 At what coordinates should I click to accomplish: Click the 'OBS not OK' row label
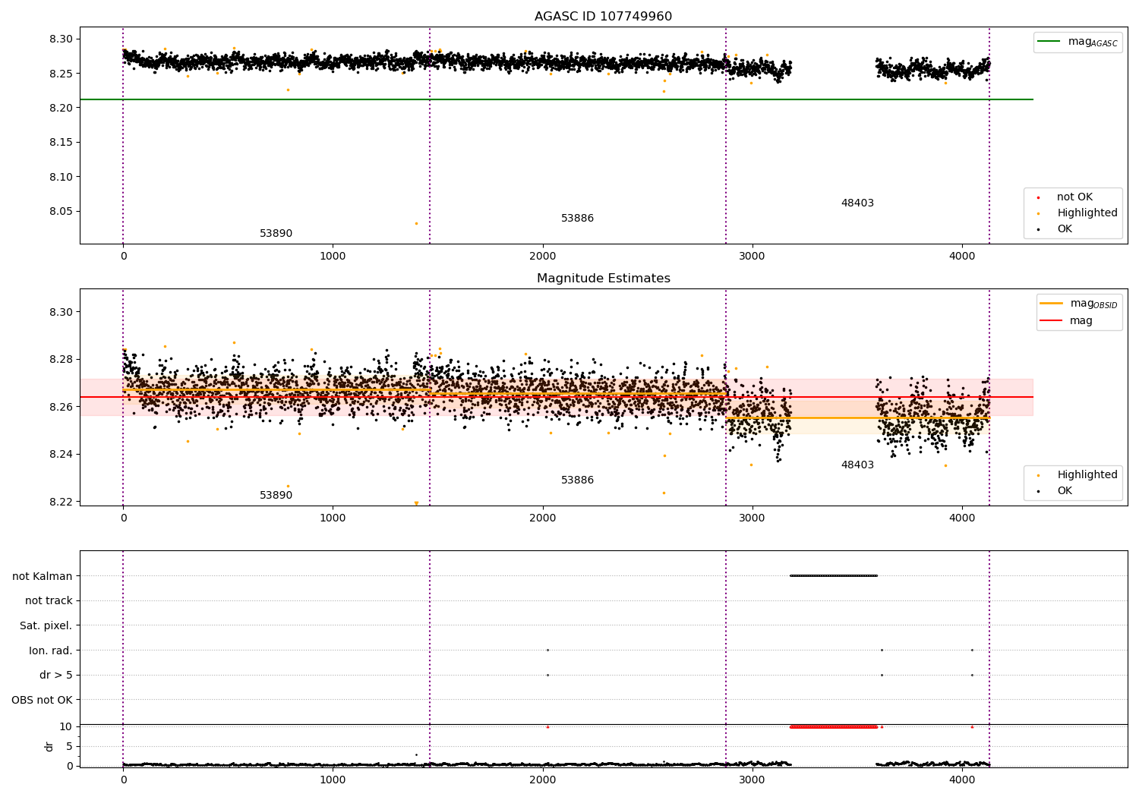click(x=42, y=701)
